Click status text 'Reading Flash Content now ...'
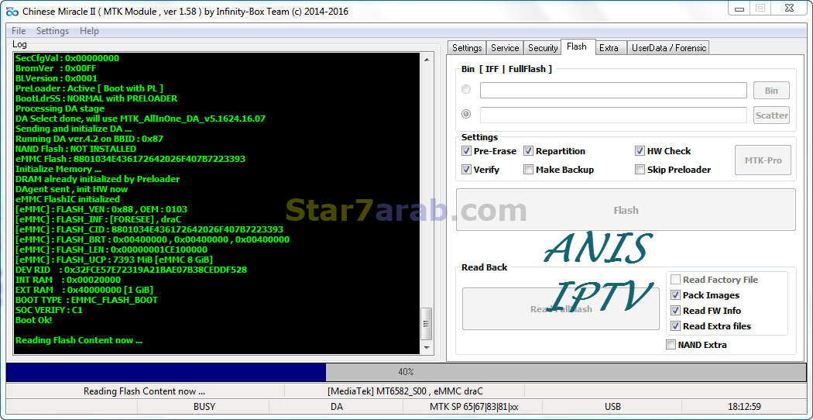The height and width of the screenshot is (420, 813). point(144,391)
